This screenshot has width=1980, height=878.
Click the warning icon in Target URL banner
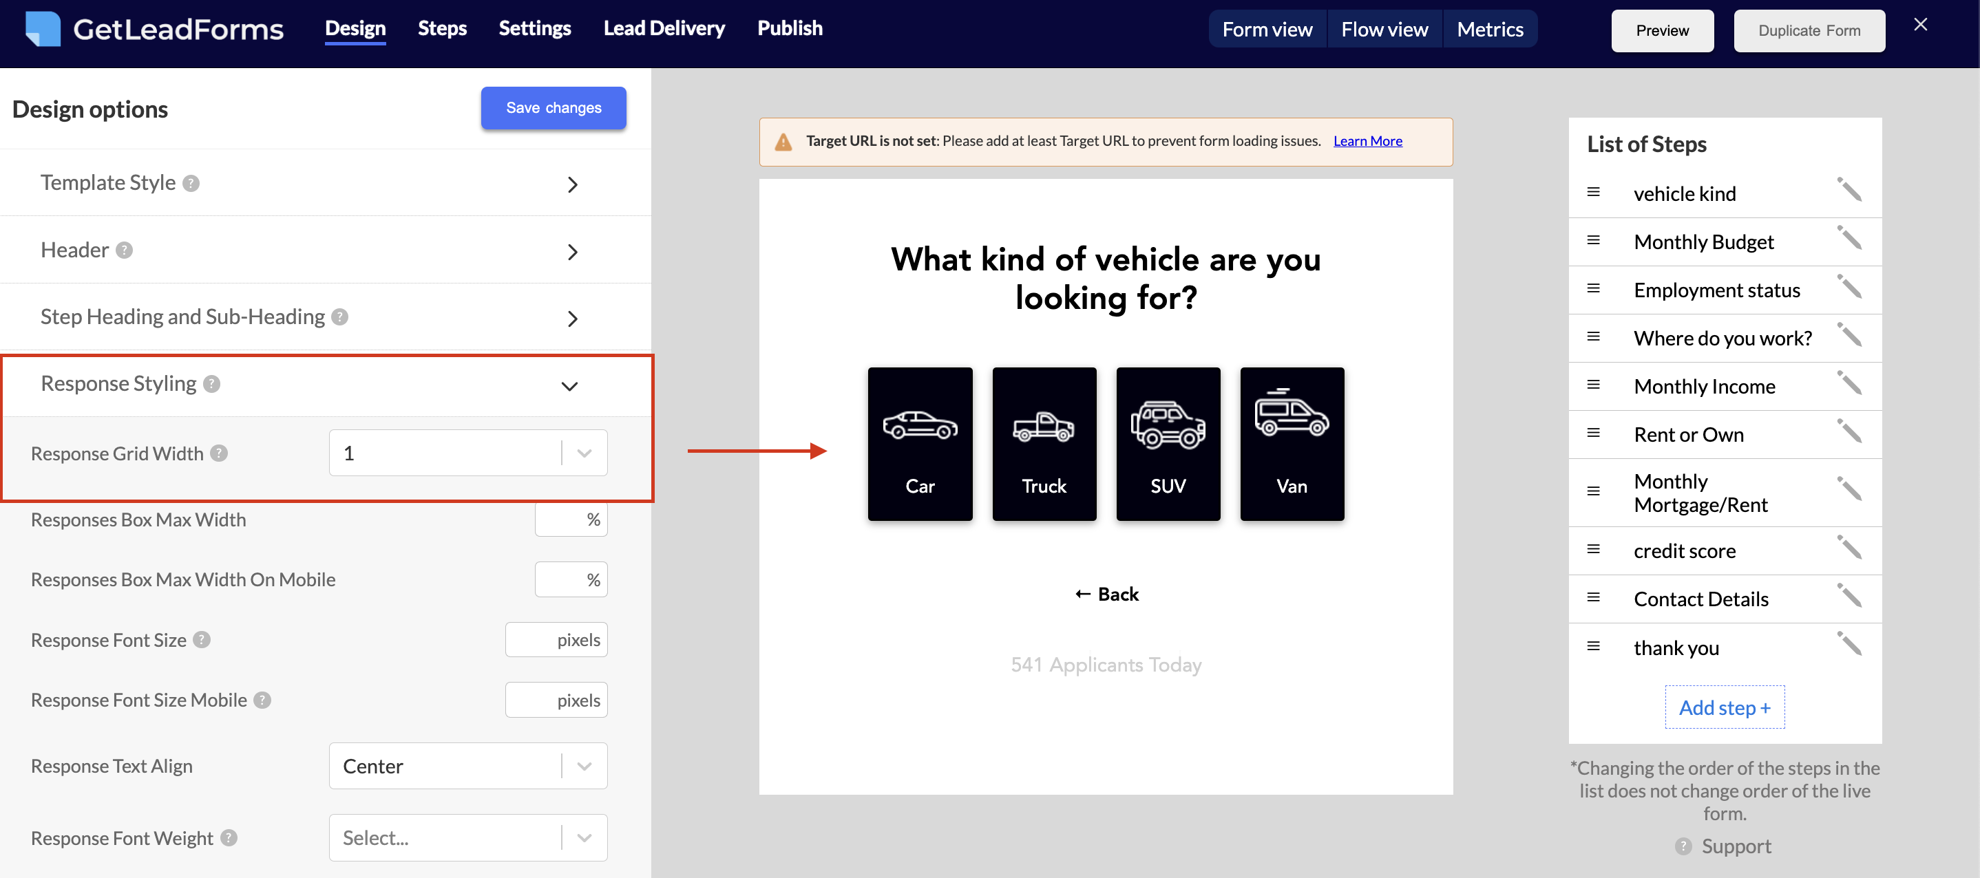[x=783, y=141]
